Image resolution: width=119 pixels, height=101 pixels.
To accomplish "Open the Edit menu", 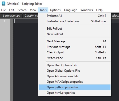I will click(x=12, y=10).
